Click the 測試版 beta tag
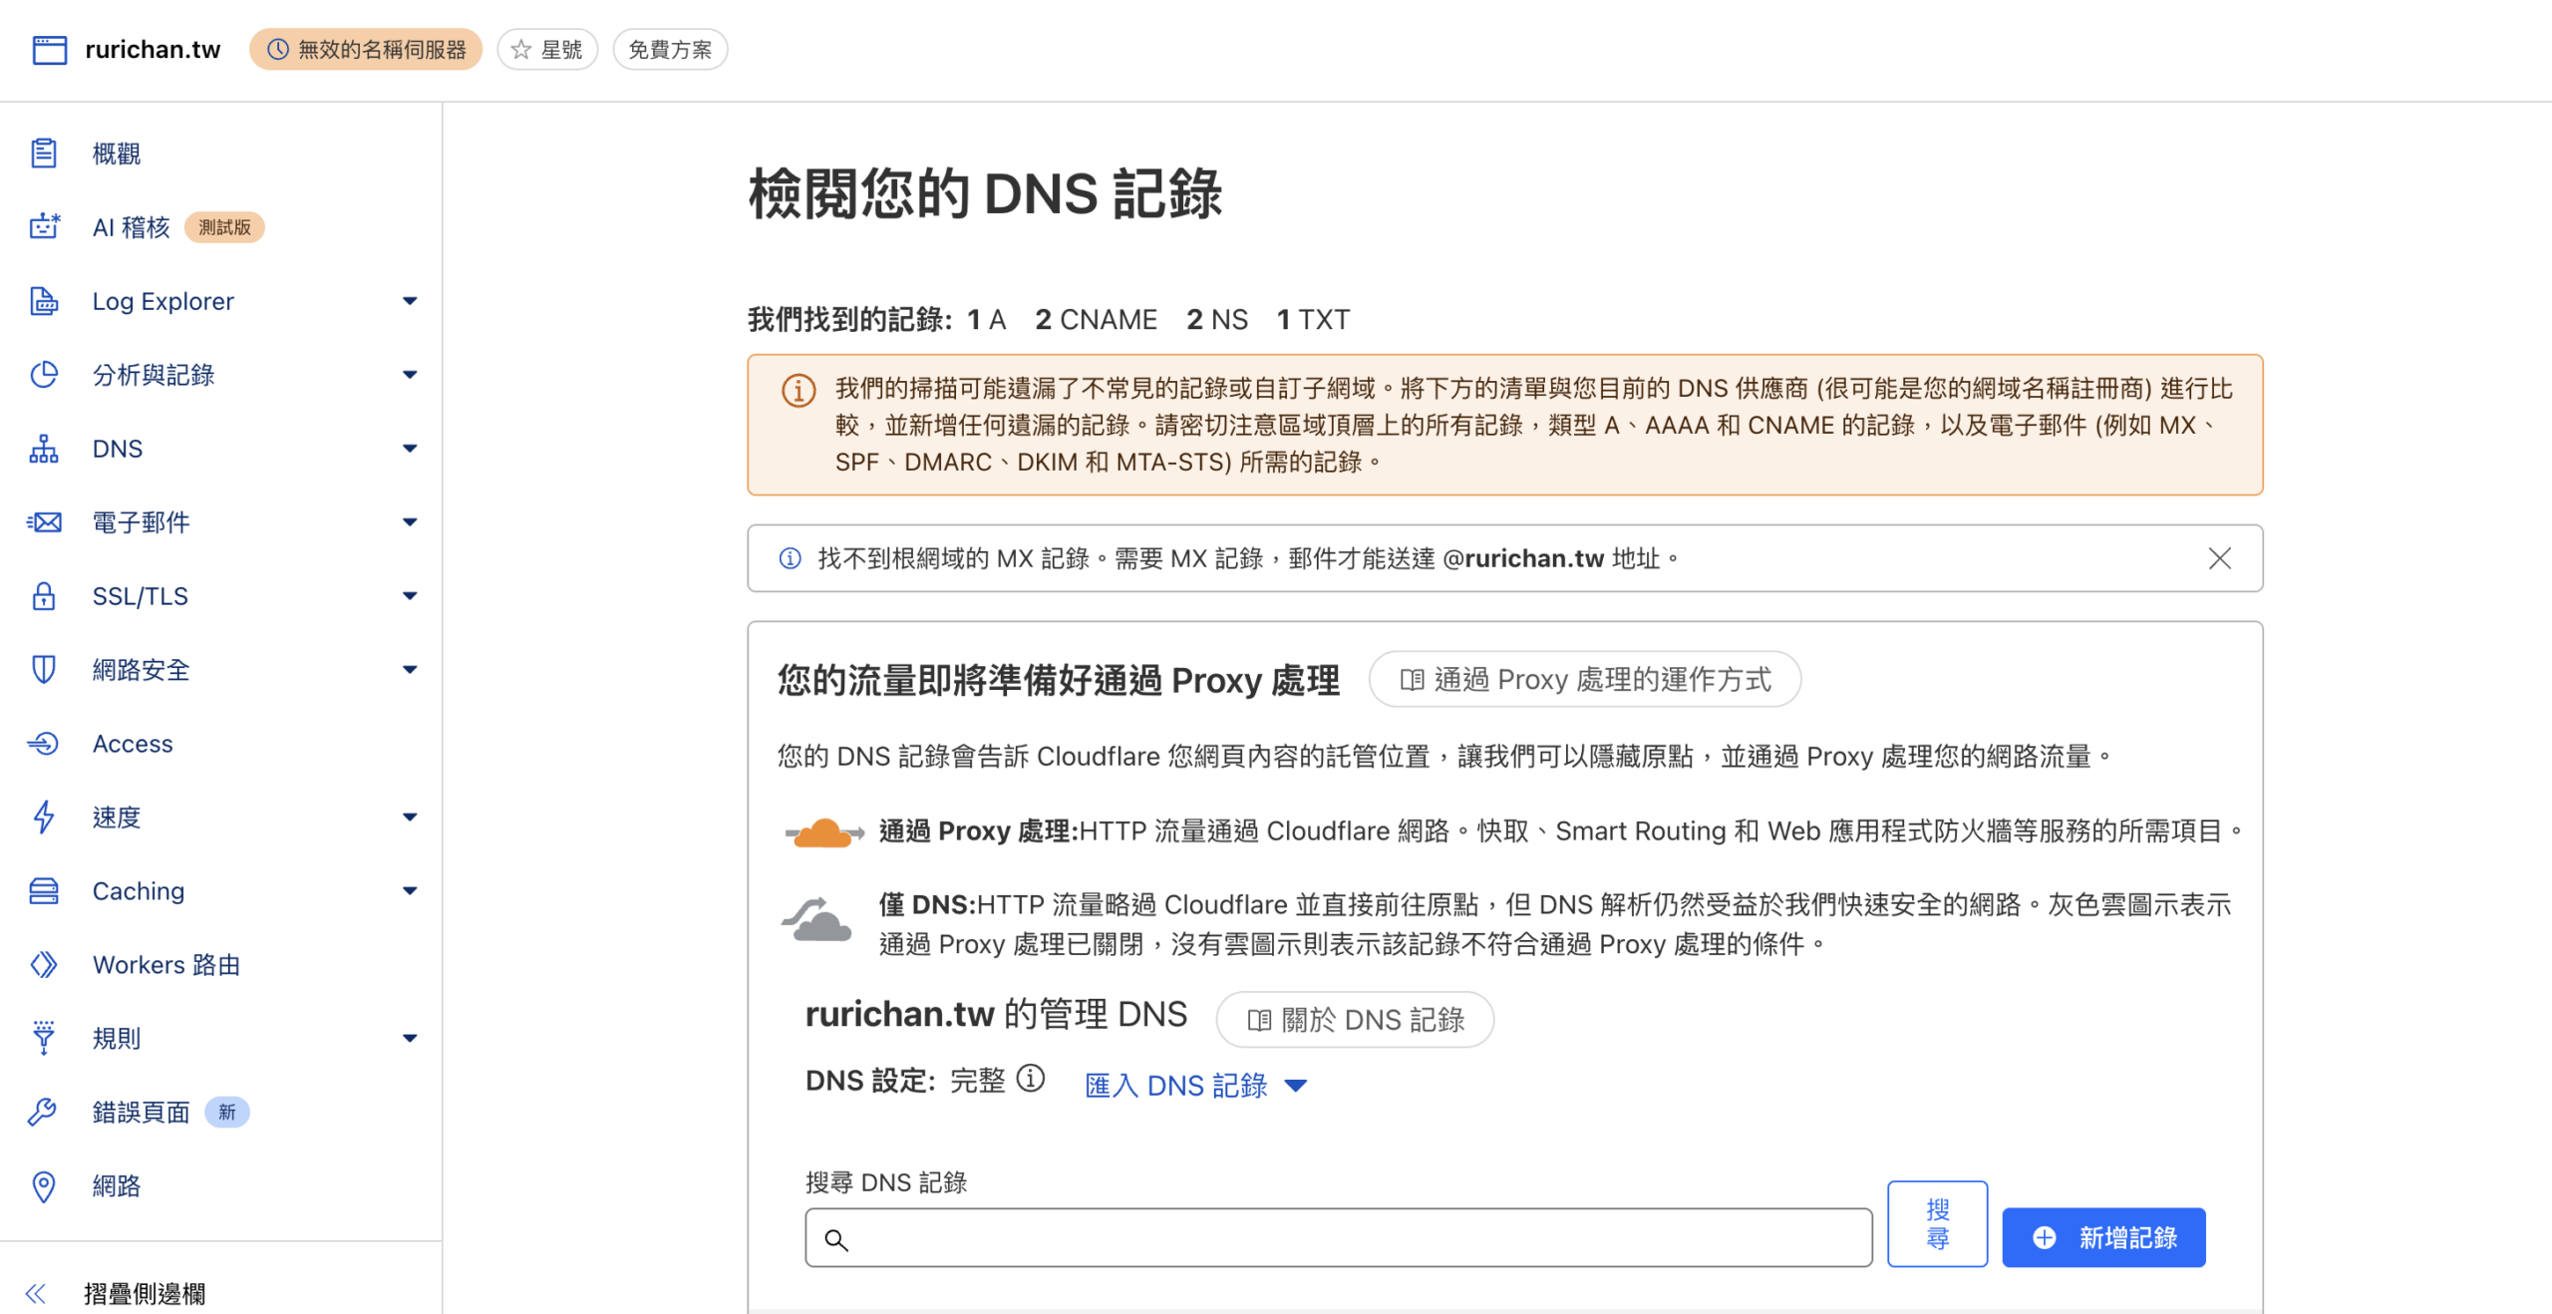This screenshot has height=1314, width=2552. tap(224, 227)
